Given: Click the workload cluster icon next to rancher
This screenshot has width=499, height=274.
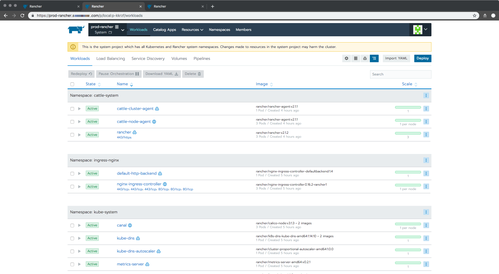Looking at the screenshot, I should pyautogui.click(x=135, y=132).
